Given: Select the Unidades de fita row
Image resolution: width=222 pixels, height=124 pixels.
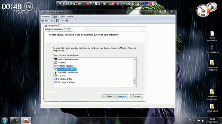Looking at the screenshot, I should pyautogui.click(x=65, y=79).
